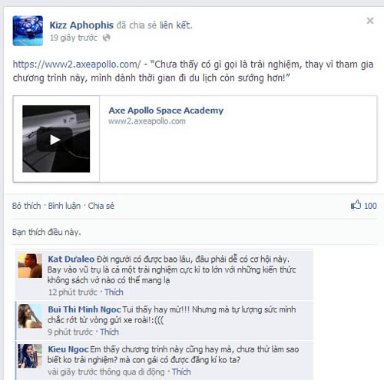Viewport: 384px width, 380px height.
Task: Play the Axe Apollo video thumbnail
Action: [x=56, y=139]
